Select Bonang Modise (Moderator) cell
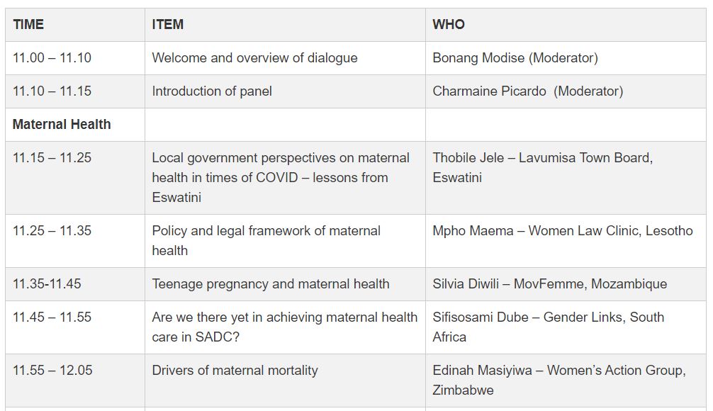Screen dimensions: 713x411 pyautogui.click(x=515, y=58)
